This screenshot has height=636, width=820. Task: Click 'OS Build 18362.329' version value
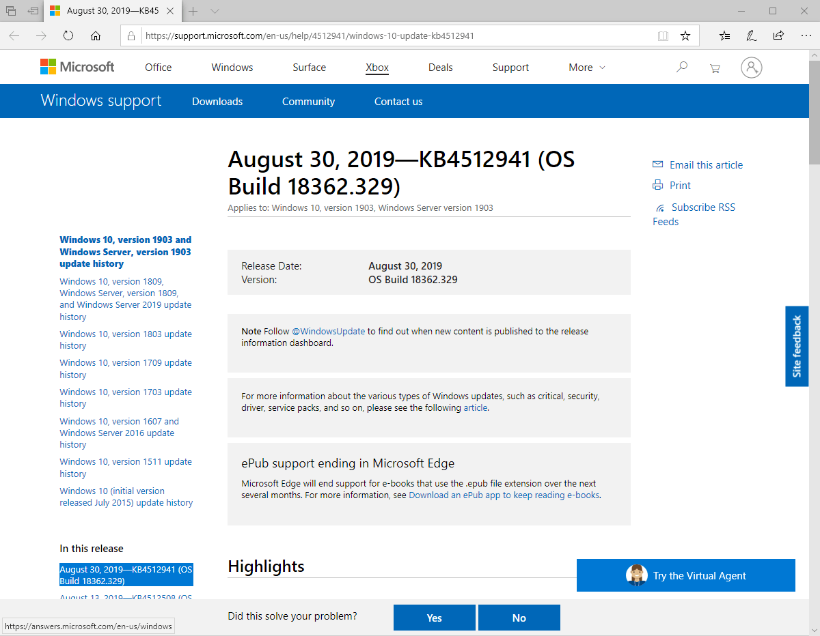tap(413, 279)
